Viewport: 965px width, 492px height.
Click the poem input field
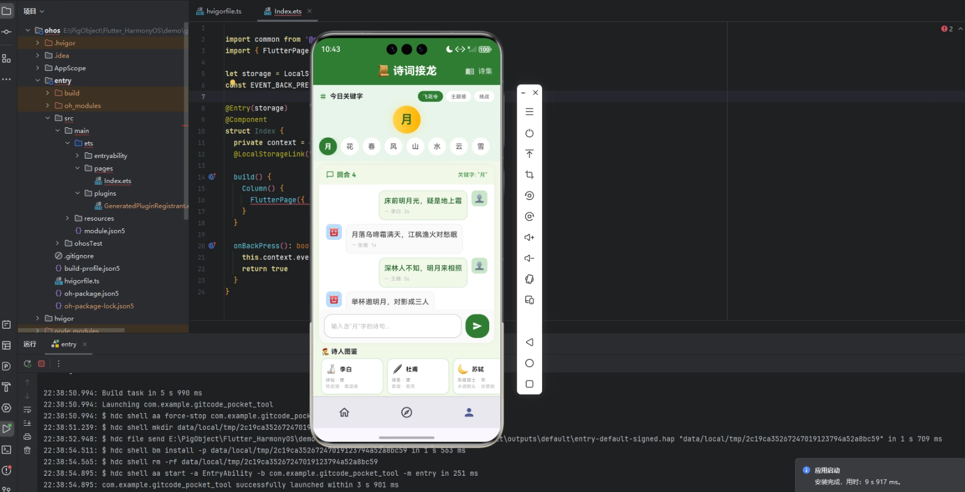[393, 326]
